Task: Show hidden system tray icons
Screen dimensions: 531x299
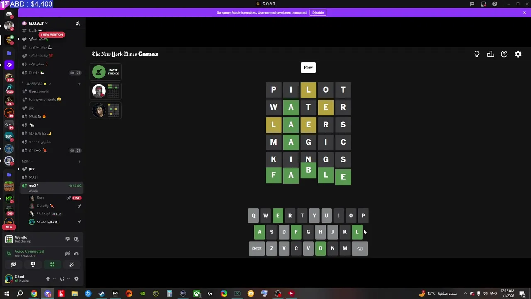Action: click(465, 294)
